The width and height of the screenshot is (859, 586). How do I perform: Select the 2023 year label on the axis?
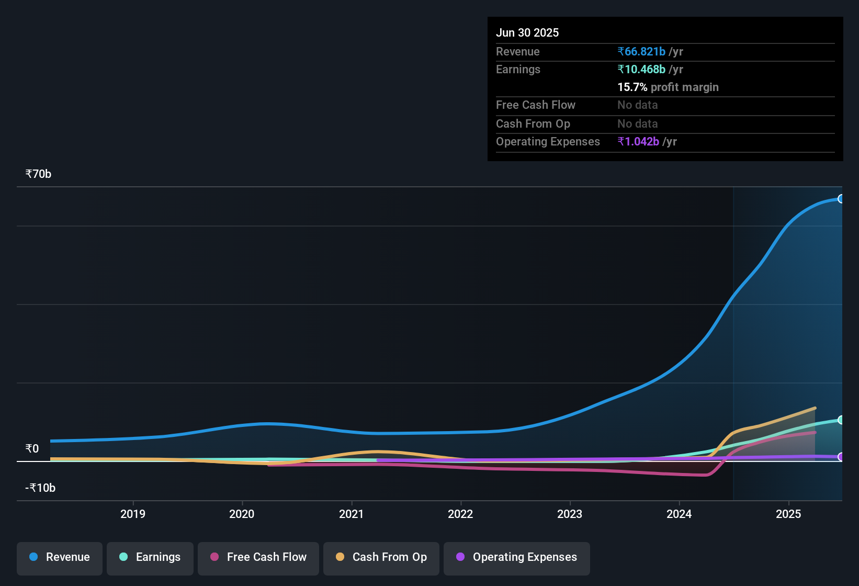click(570, 514)
